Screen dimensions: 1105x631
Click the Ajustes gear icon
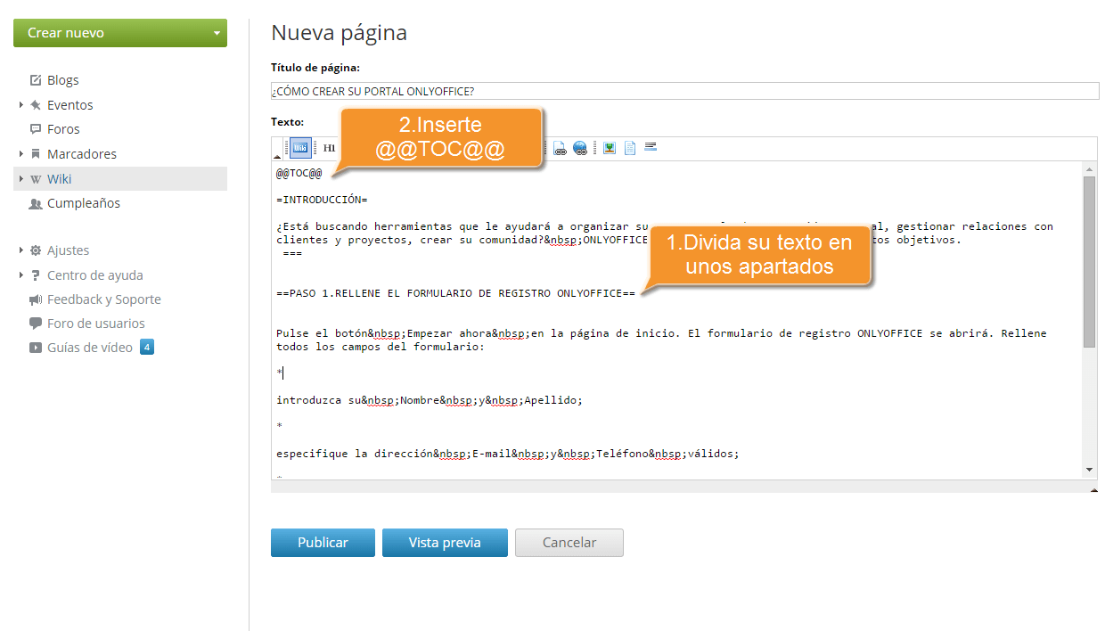(x=36, y=250)
